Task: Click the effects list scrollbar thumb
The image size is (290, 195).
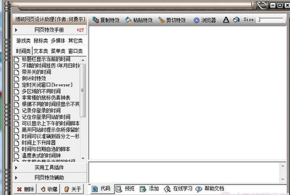Action: pyautogui.click(x=83, y=91)
